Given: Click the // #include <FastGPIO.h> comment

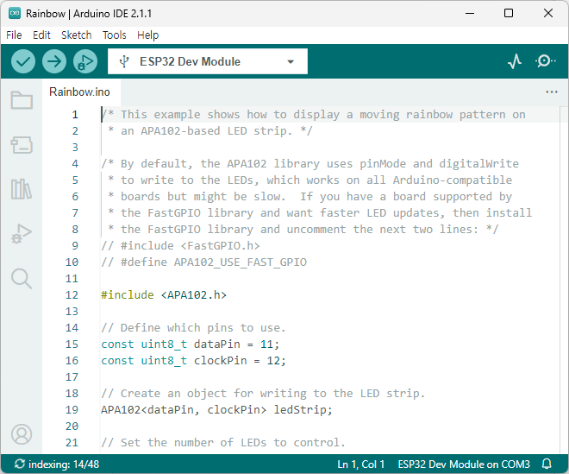Looking at the screenshot, I should (x=180, y=246).
